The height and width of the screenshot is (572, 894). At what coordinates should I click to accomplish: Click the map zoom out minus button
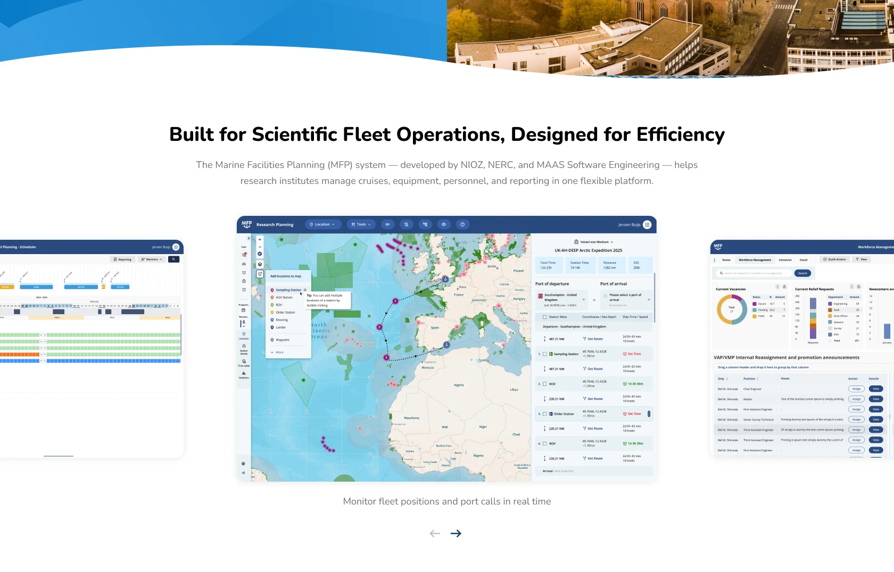260,247
